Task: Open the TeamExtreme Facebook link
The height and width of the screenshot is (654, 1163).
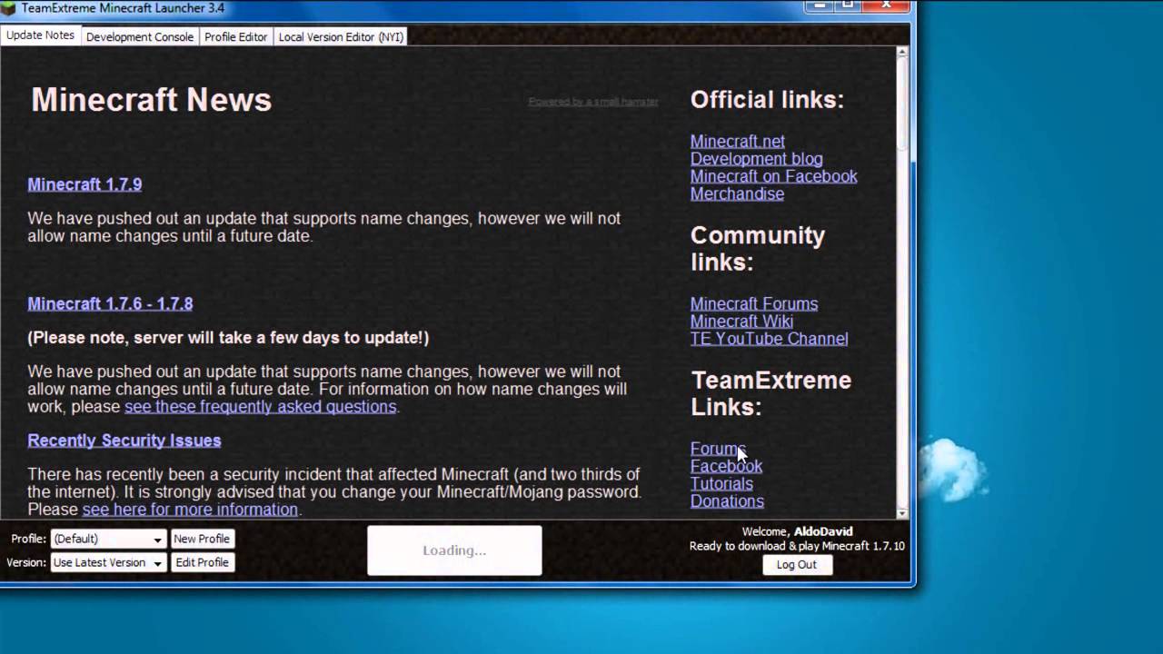Action: (x=726, y=466)
